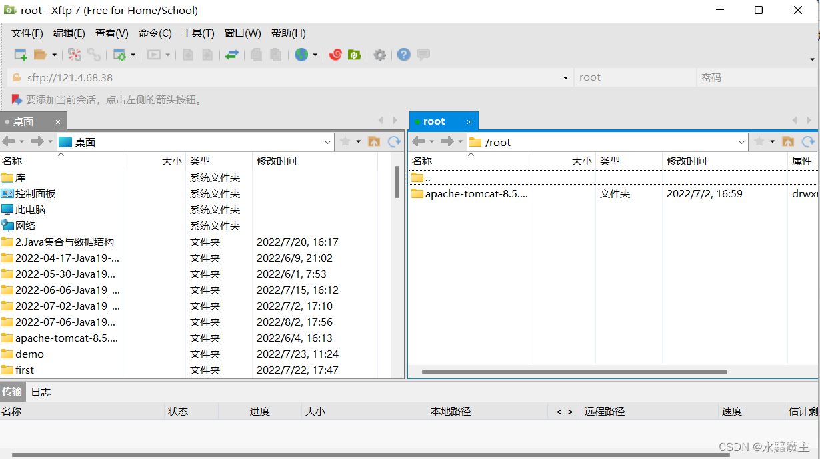Image resolution: width=820 pixels, height=459 pixels.
Task: Open the Options gear icon
Action: click(379, 55)
